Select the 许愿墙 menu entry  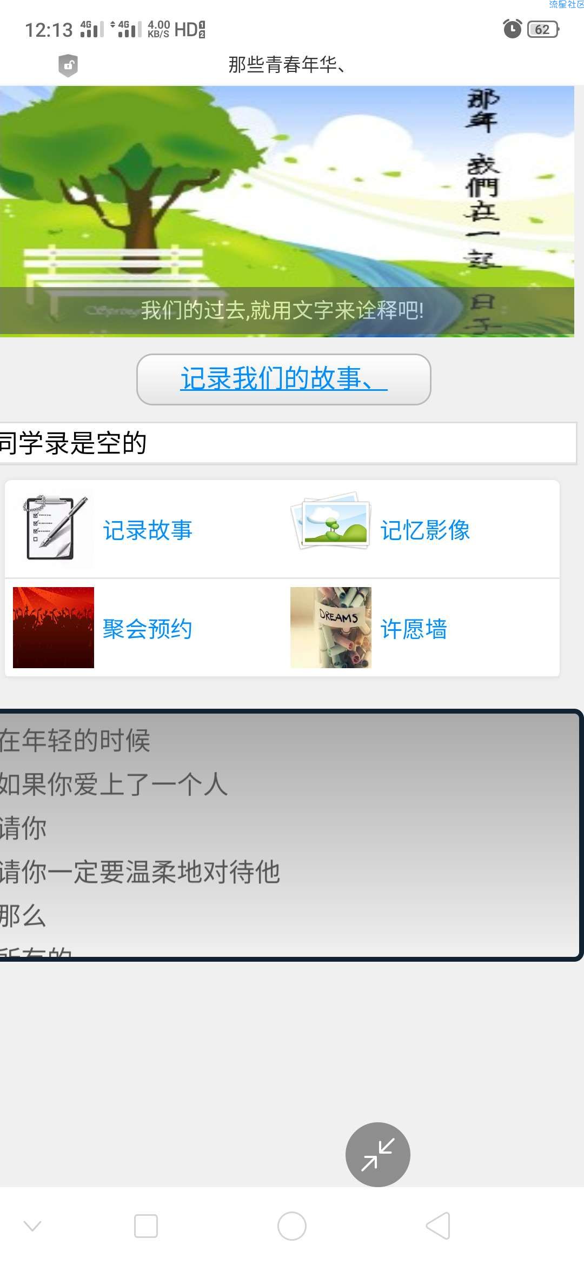(414, 629)
